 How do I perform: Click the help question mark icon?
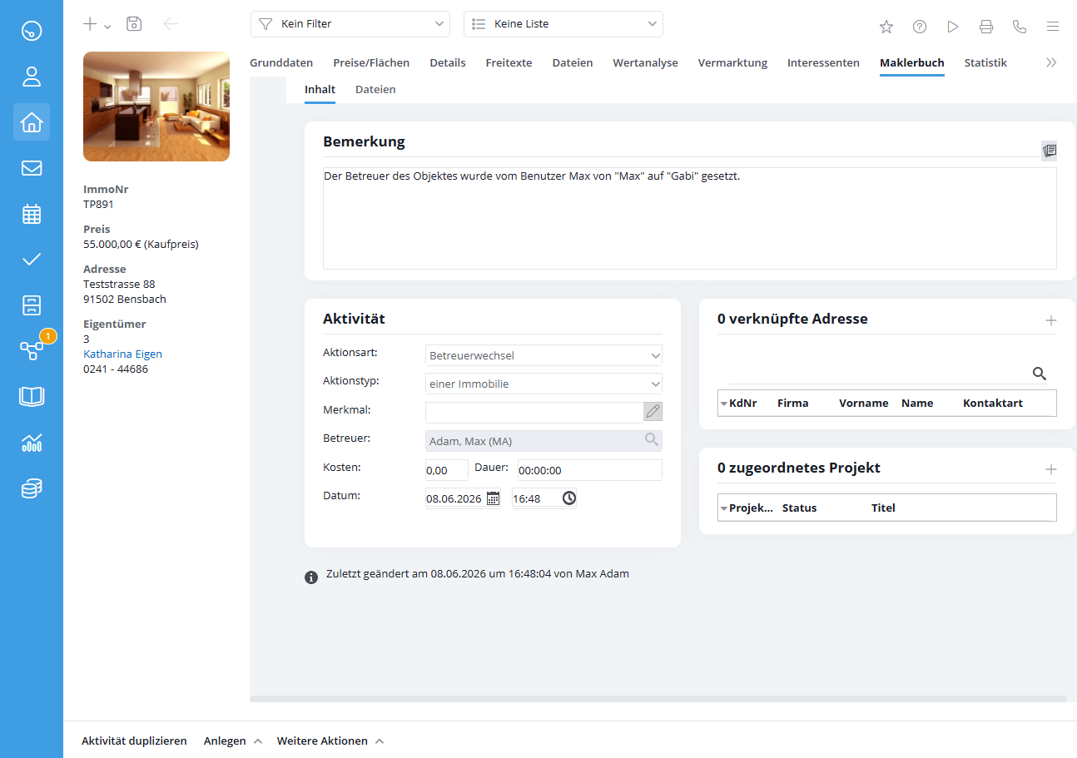pyautogui.click(x=920, y=27)
